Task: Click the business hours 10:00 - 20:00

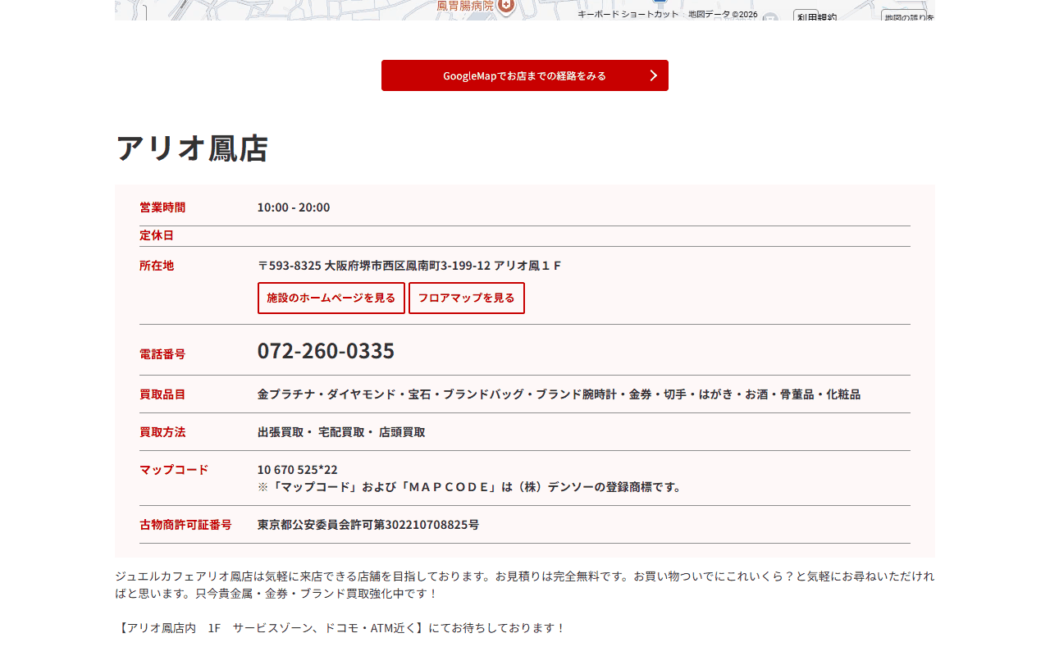Action: pyautogui.click(x=294, y=207)
